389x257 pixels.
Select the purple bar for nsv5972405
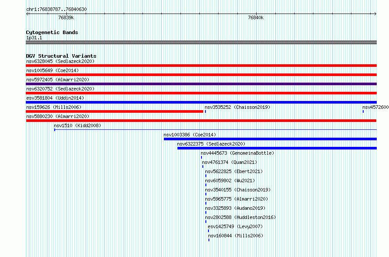coord(201,84)
